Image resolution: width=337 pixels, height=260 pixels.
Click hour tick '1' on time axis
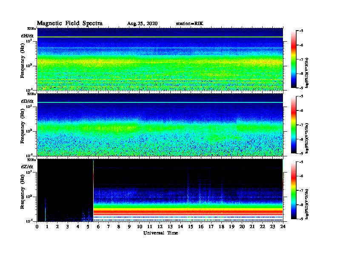47,226
